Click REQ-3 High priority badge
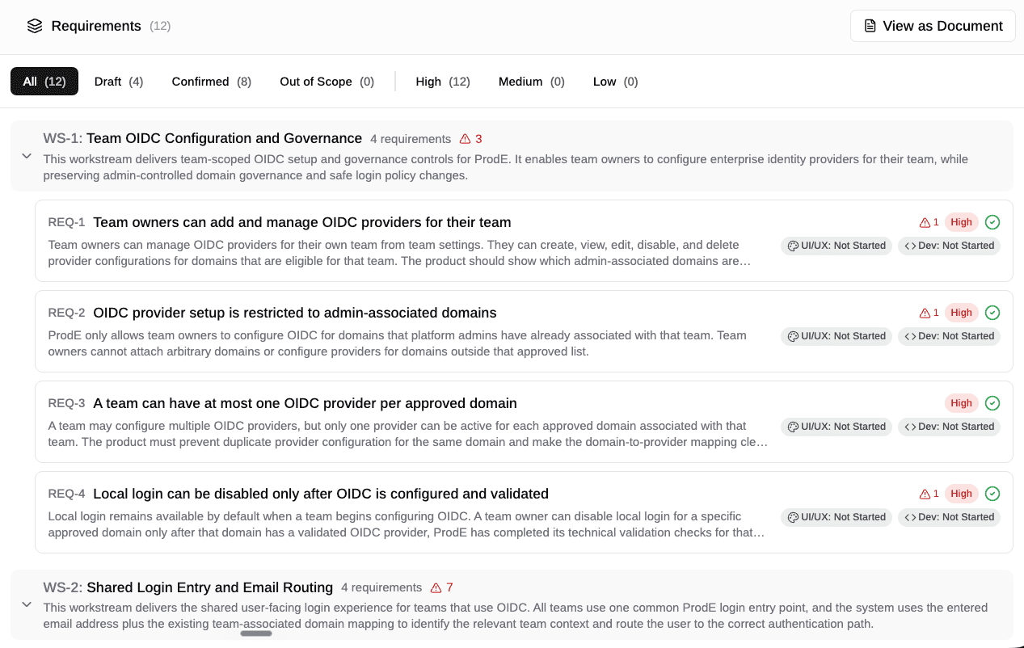The width and height of the screenshot is (1024, 648). (961, 403)
